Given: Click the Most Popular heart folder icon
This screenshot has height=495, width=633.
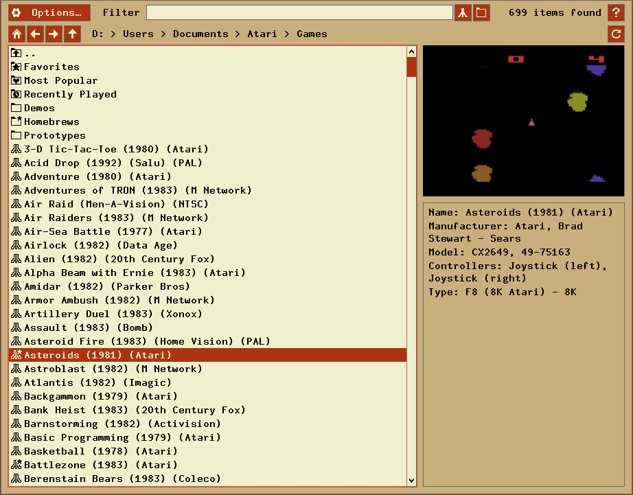Looking at the screenshot, I should point(16,80).
